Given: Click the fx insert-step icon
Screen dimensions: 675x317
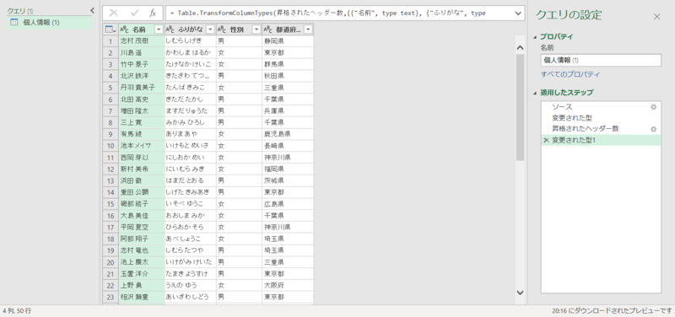Looking at the screenshot, I should click(x=153, y=13).
